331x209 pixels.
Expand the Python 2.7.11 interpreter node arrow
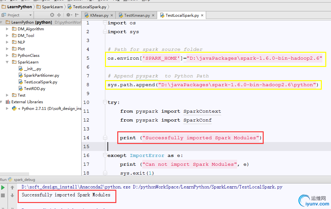click(x=7, y=109)
